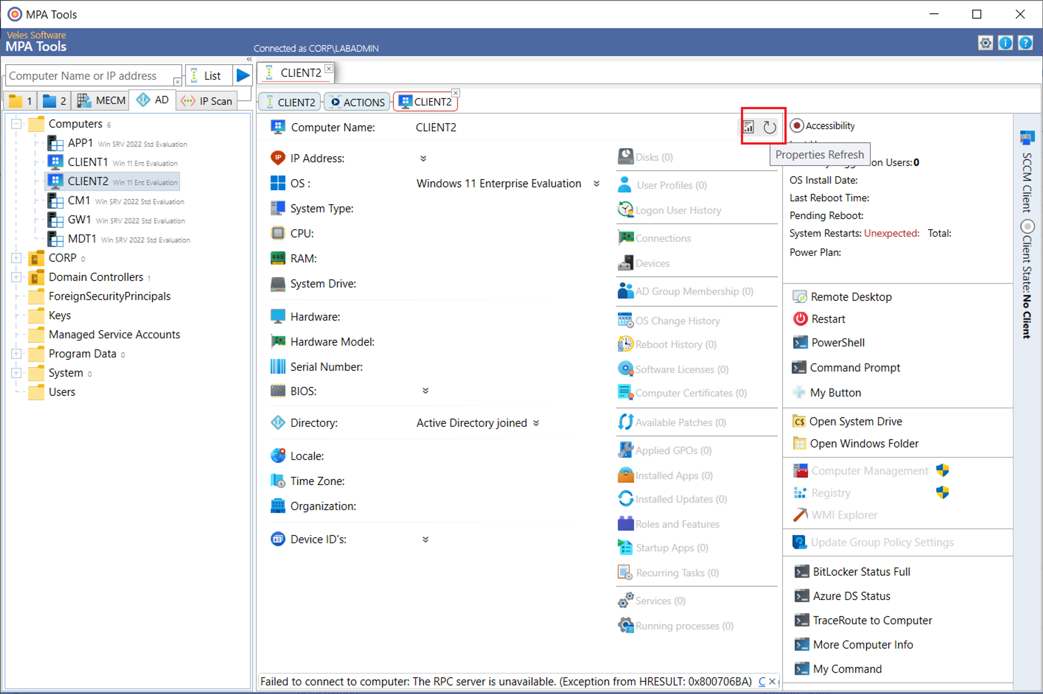Click the report icon beside Properties Refresh

pos(748,127)
